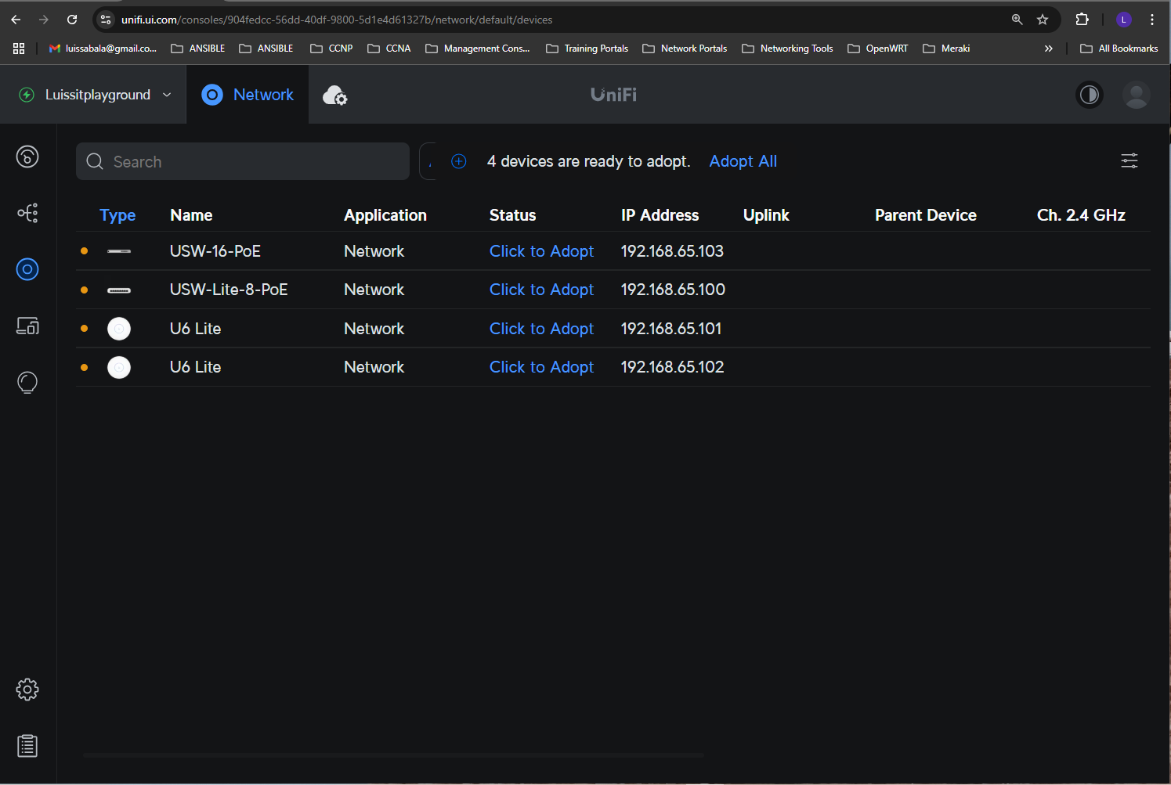1171x785 pixels.
Task: Open the Networking Tools bookmark folder
Action: (787, 49)
